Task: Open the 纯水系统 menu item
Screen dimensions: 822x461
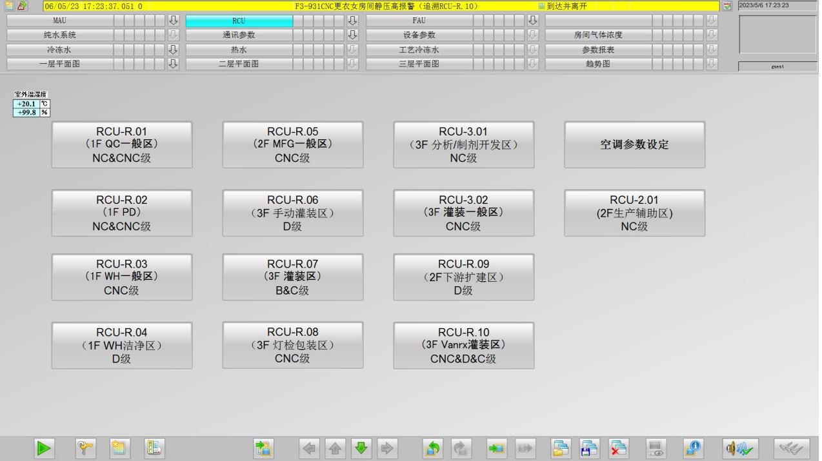Action: [x=59, y=35]
